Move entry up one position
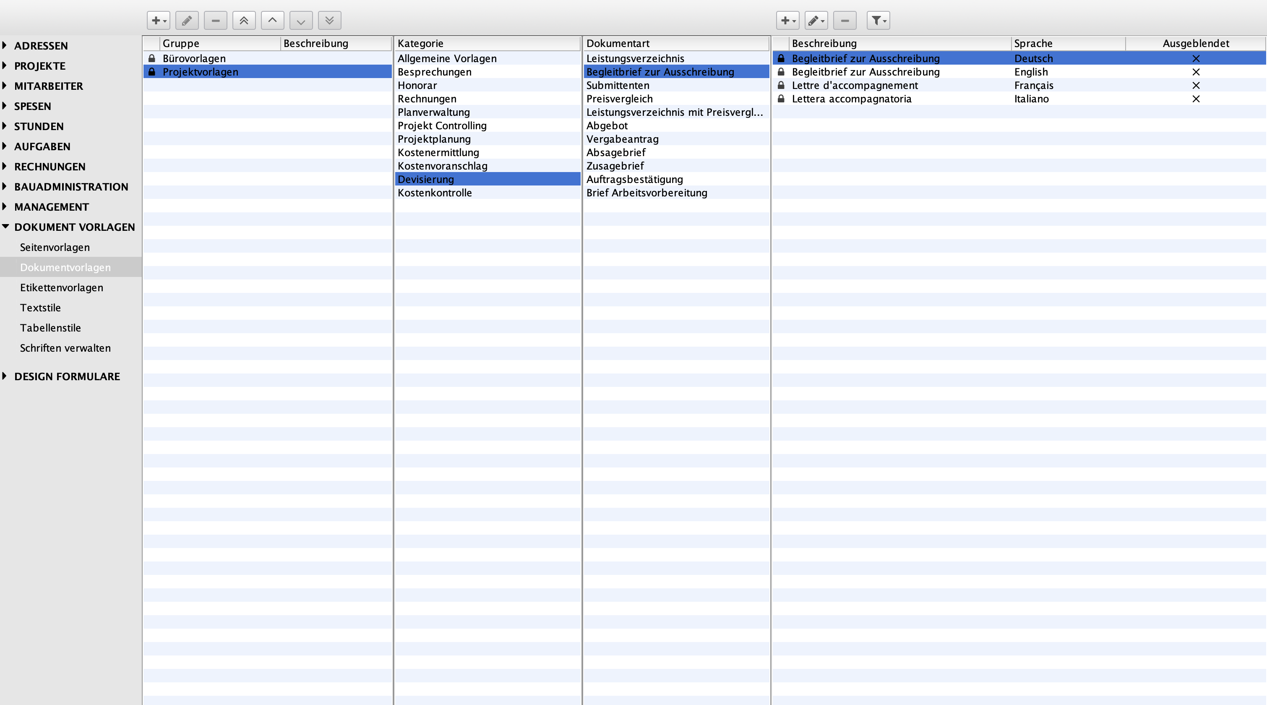Image resolution: width=1267 pixels, height=705 pixels. coord(272,21)
